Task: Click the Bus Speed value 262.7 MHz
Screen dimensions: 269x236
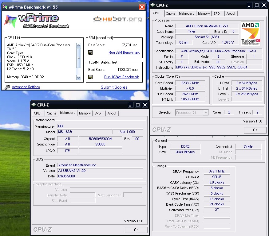Action: (x=190, y=94)
